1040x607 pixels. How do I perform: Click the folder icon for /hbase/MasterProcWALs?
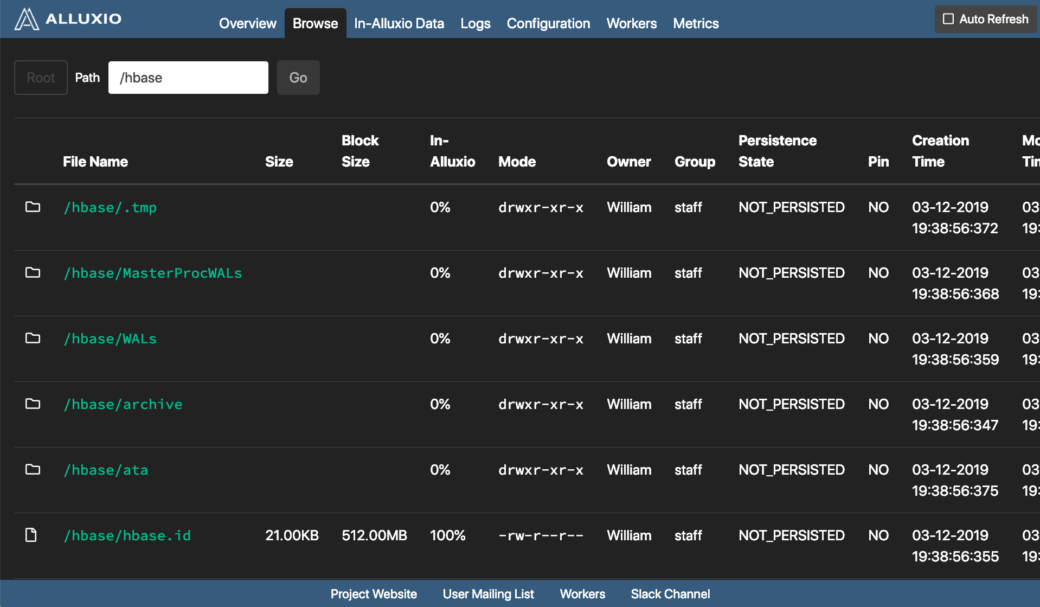tap(33, 272)
